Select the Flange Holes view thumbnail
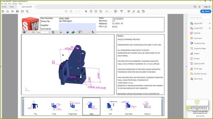Screen dimensions: 213x119 click(73, 106)
